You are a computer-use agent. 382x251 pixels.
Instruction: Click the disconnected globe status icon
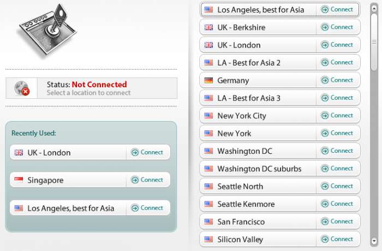tap(22, 88)
